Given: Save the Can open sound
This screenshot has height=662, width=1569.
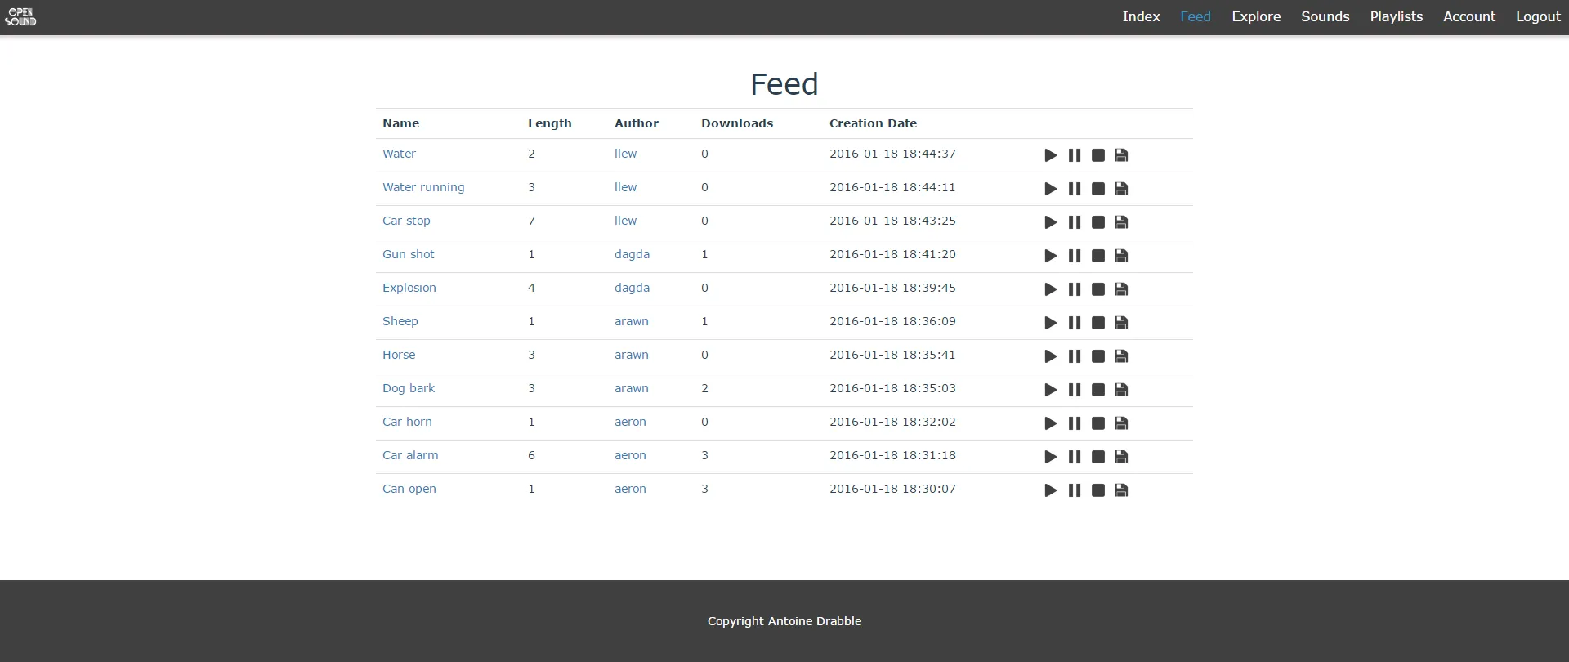Looking at the screenshot, I should pyautogui.click(x=1121, y=490).
